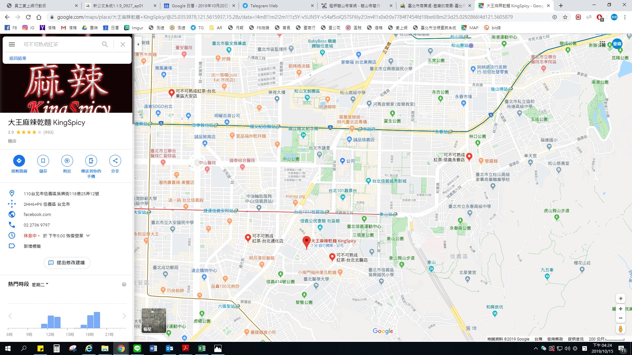Search nearby with the 附近 icon
Image resolution: width=632 pixels, height=355 pixels.
click(x=67, y=161)
